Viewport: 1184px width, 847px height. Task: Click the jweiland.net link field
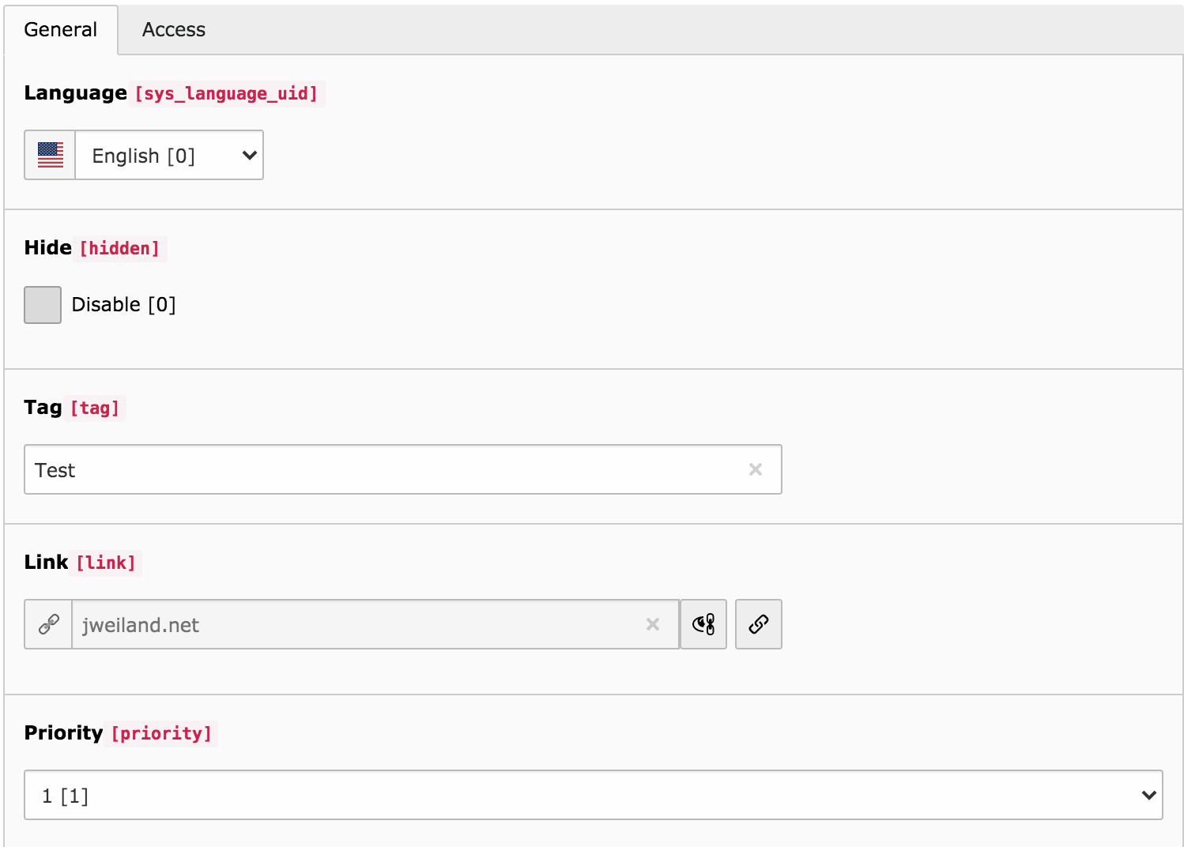click(356, 624)
